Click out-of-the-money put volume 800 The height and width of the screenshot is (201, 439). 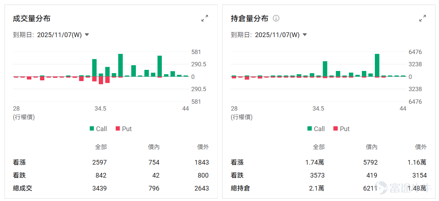coord(203,175)
